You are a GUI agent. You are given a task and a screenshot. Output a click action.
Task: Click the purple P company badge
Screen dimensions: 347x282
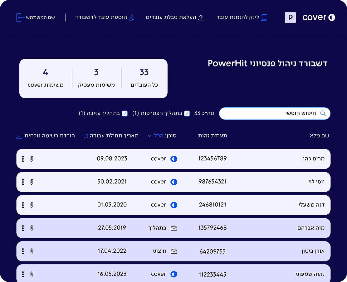click(290, 17)
